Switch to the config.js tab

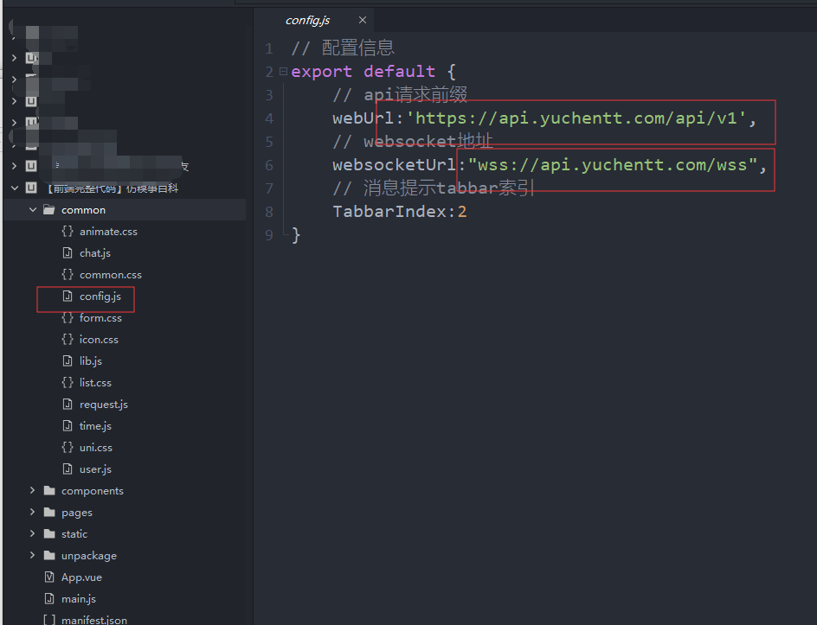pyautogui.click(x=307, y=20)
